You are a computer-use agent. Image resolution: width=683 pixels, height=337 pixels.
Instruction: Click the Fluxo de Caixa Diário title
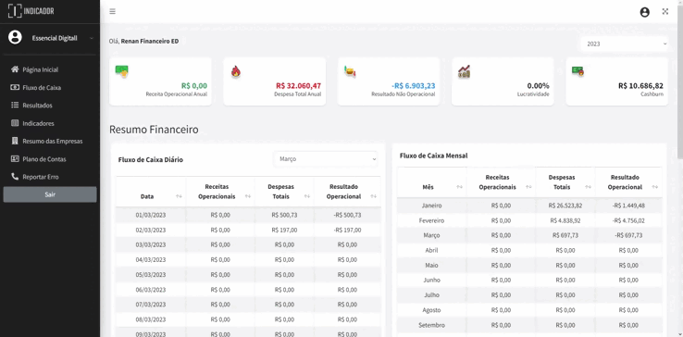coord(151,159)
